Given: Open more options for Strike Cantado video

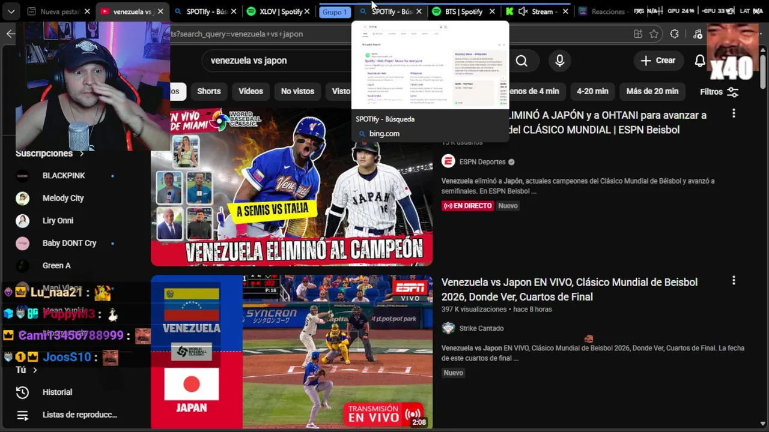Looking at the screenshot, I should point(734,280).
